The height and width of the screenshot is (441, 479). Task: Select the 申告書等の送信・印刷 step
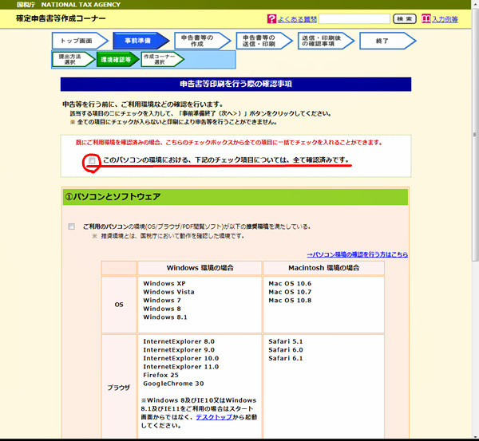(264, 41)
